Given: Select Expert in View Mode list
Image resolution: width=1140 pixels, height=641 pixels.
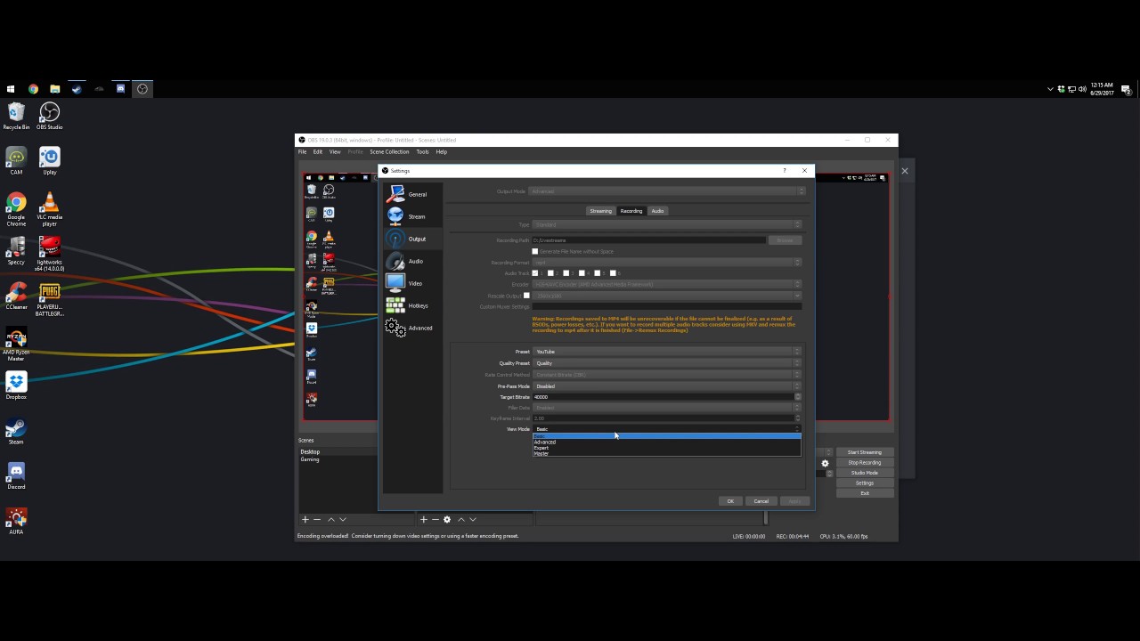Looking at the screenshot, I should (666, 448).
